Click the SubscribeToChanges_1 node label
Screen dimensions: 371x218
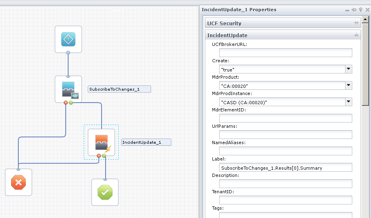point(119,89)
